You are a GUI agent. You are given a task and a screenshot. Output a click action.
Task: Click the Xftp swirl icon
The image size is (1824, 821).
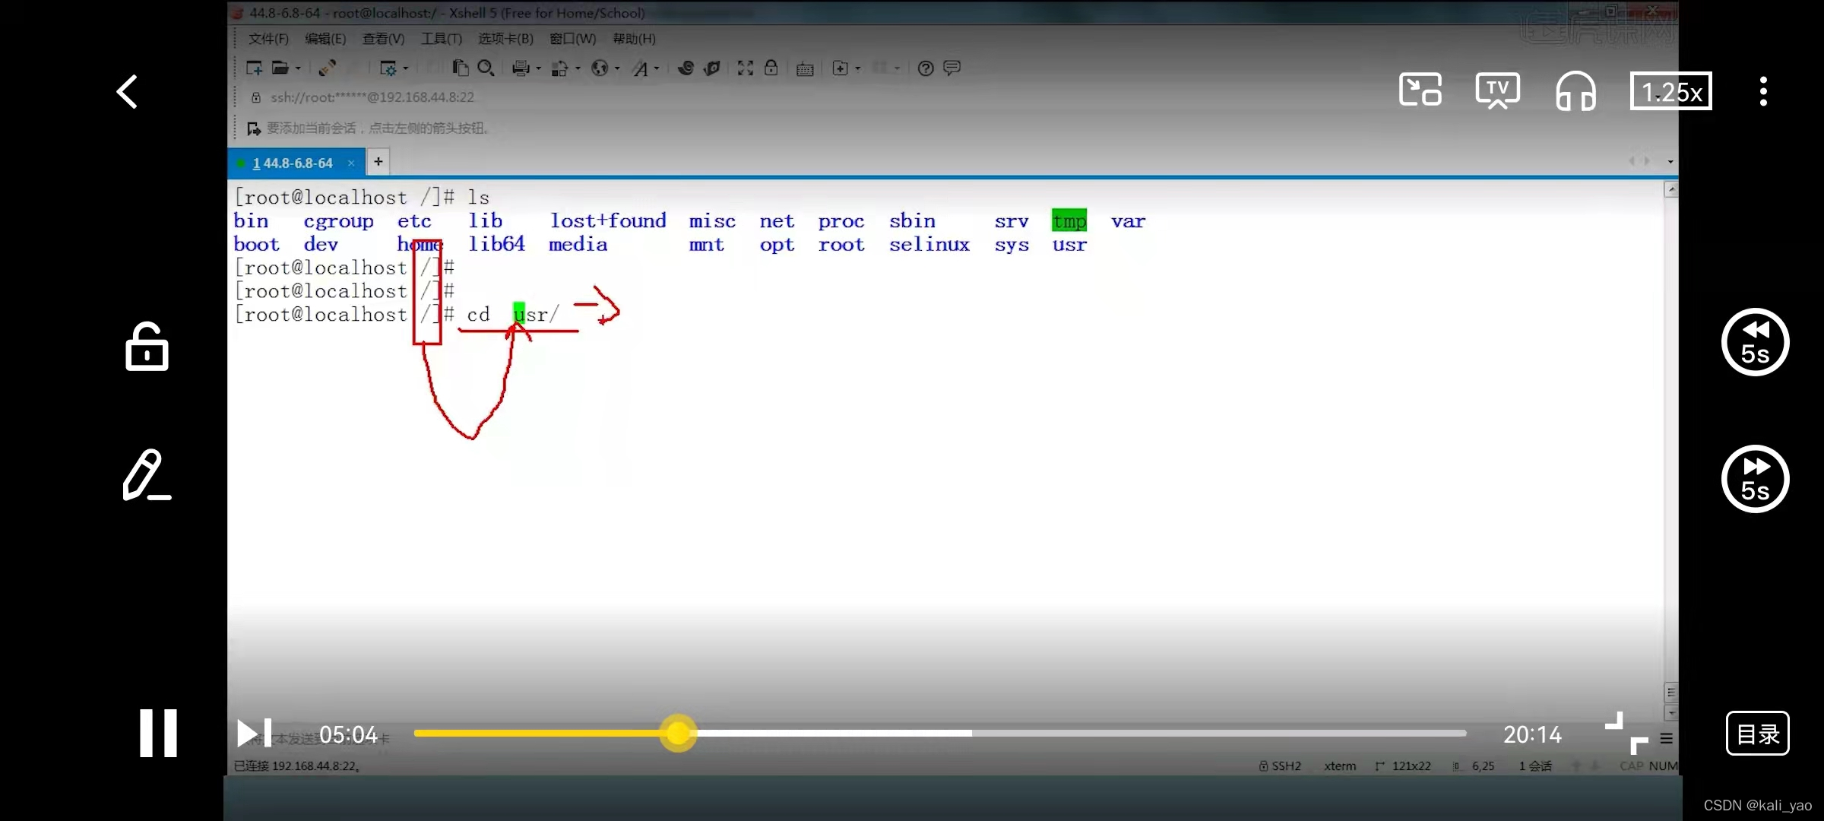pyautogui.click(x=686, y=68)
